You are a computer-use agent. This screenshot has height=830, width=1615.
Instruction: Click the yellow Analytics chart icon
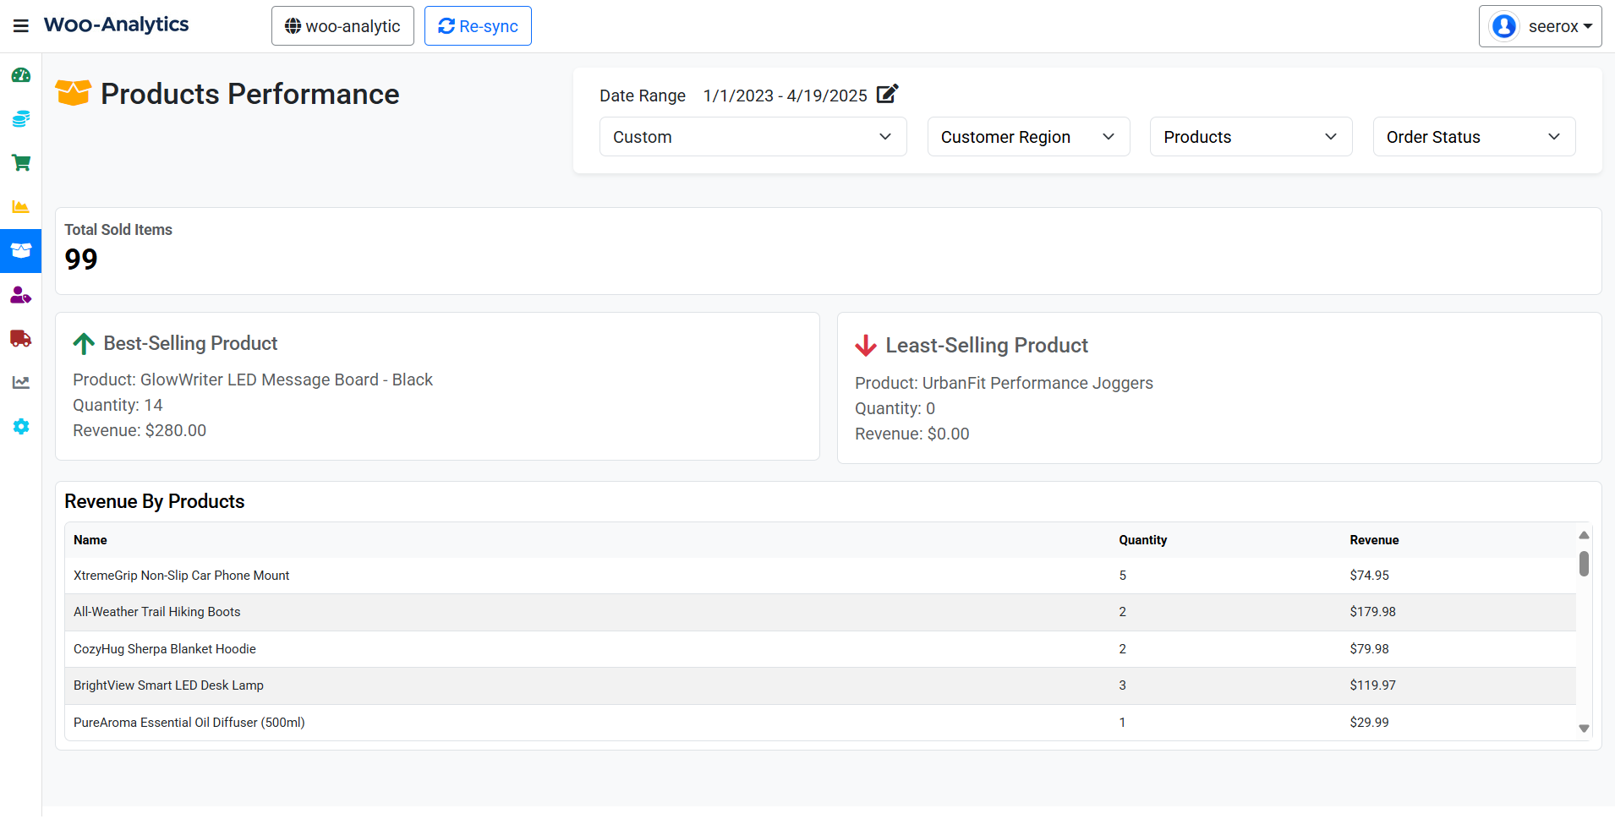pos(20,206)
